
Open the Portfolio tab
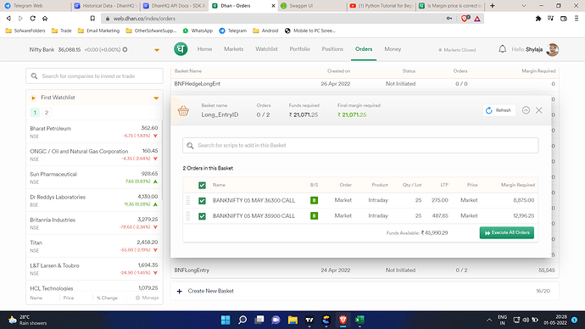299,49
